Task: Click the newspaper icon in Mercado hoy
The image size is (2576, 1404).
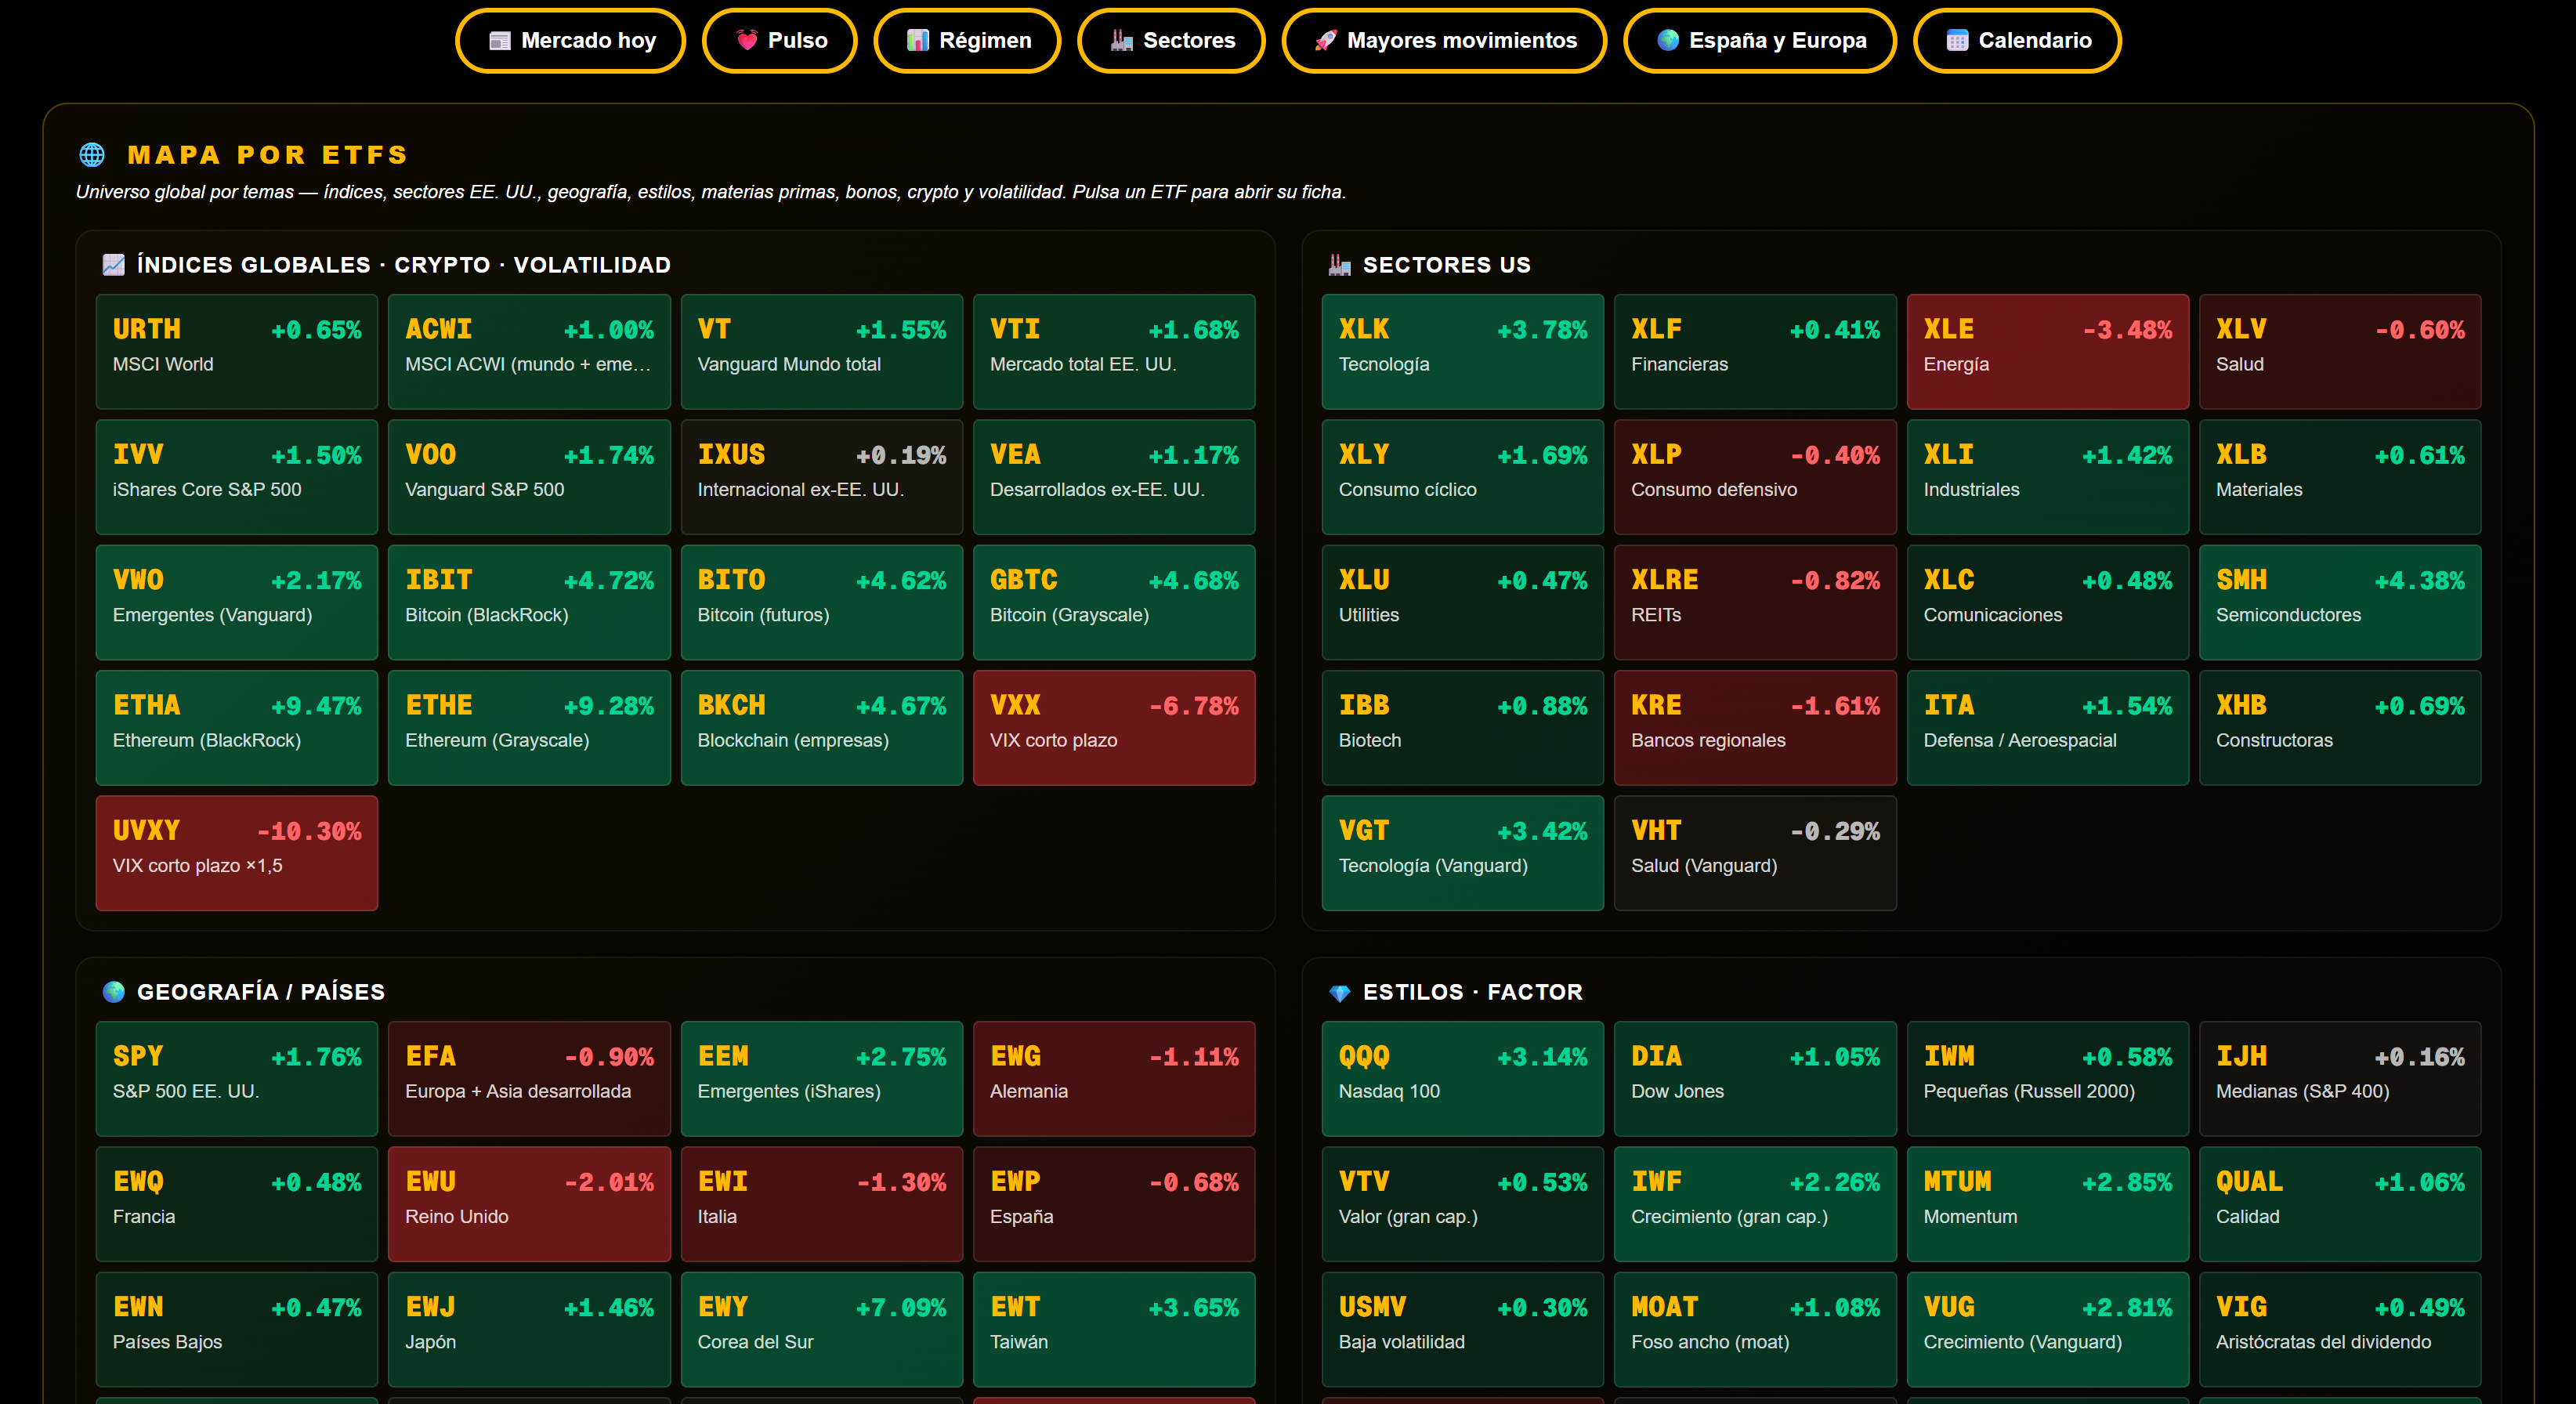Action: [x=500, y=41]
